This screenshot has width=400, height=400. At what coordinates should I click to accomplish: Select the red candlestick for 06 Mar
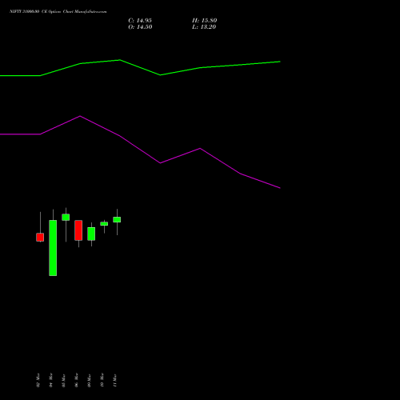(78, 230)
